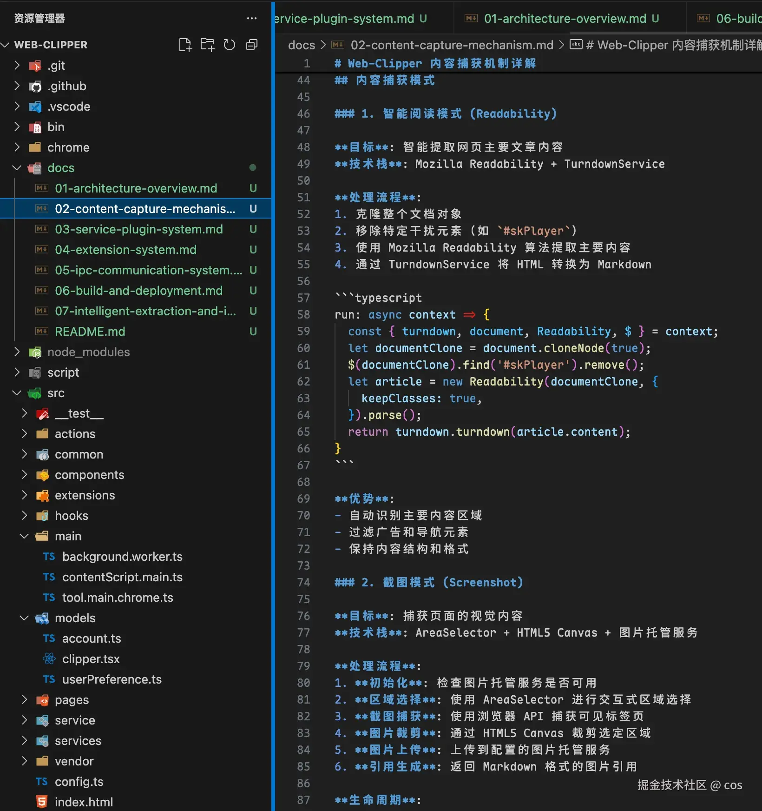
Task: Select the service folder
Action: click(136, 720)
